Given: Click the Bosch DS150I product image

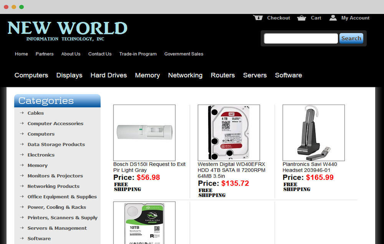Looking at the screenshot, I should click(144, 133).
